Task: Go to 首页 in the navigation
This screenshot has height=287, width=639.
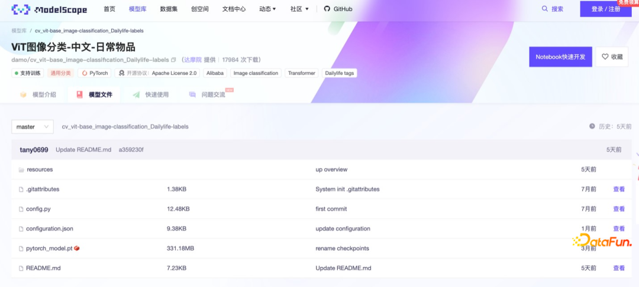Action: (x=109, y=8)
